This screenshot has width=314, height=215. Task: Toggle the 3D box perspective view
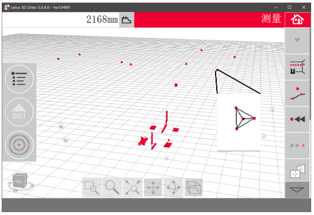(x=194, y=188)
